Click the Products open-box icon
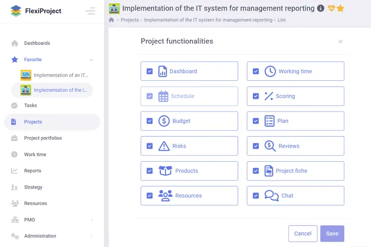 tap(165, 170)
